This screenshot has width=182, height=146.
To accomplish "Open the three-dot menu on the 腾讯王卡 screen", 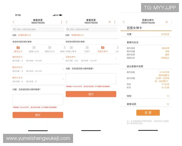I will pos(62,22).
